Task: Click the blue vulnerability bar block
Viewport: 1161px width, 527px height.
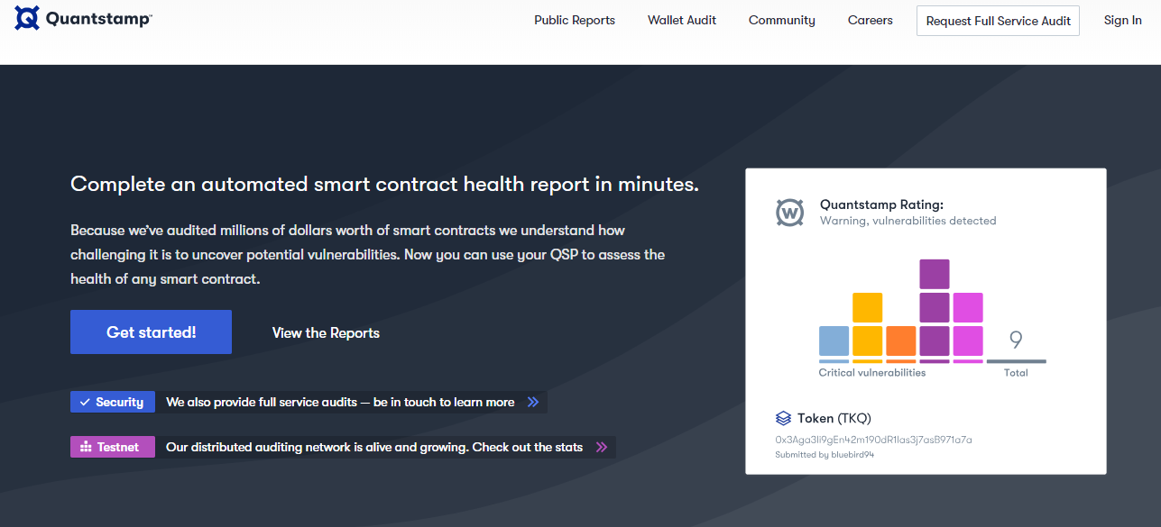Action: (x=834, y=341)
